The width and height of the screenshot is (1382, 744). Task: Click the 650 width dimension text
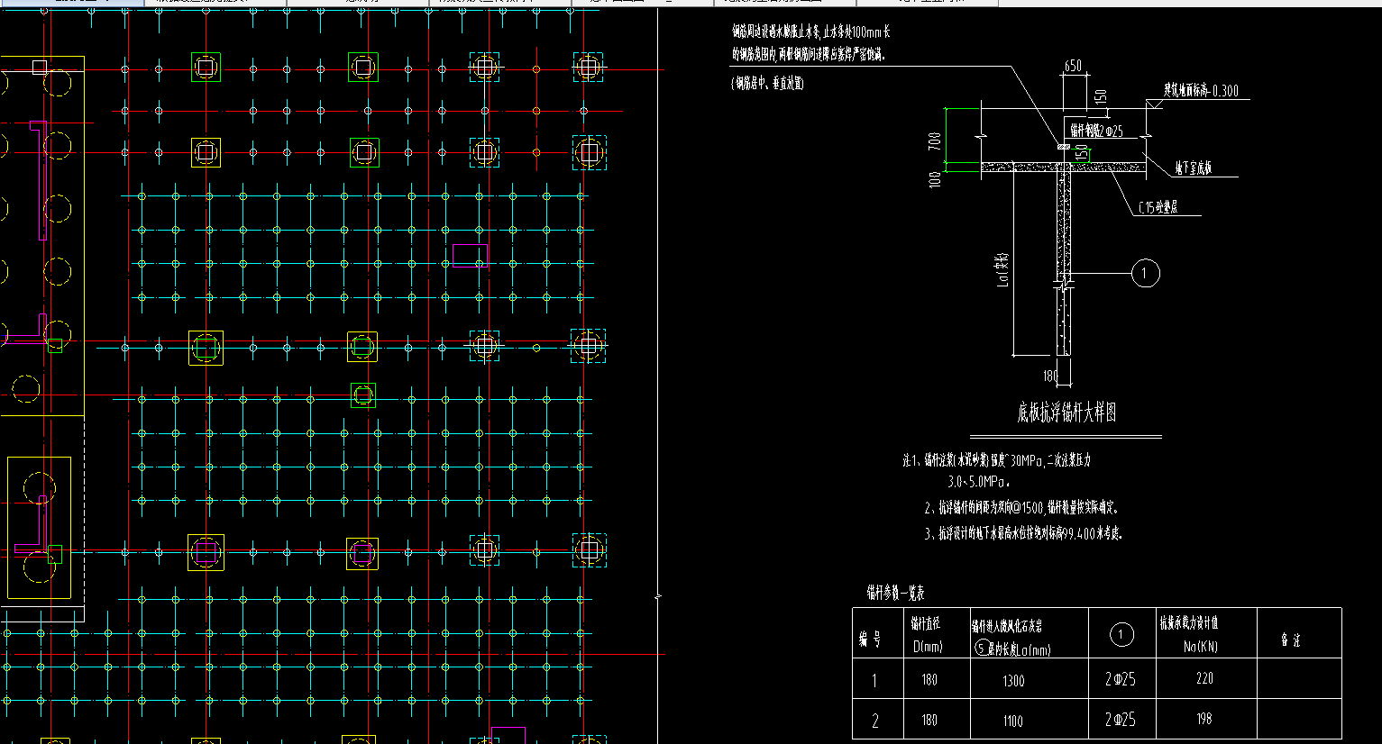point(1073,66)
